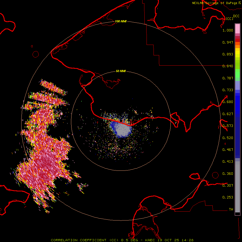Click the 0.947 scale value
Screen dimensions: 242x242
(228, 42)
